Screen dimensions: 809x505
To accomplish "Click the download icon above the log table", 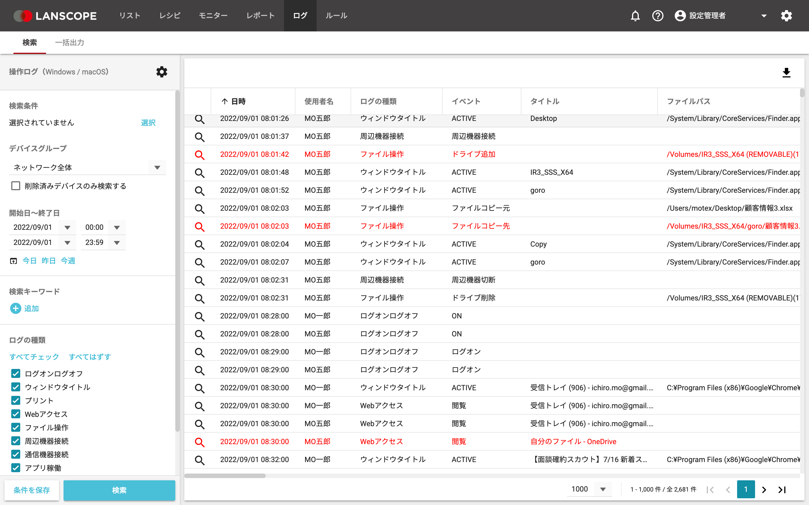I will [x=786, y=72].
